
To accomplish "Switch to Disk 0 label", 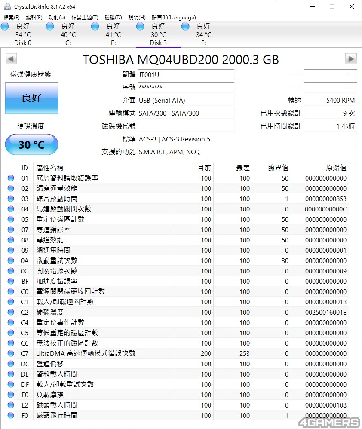I will coord(23,43).
